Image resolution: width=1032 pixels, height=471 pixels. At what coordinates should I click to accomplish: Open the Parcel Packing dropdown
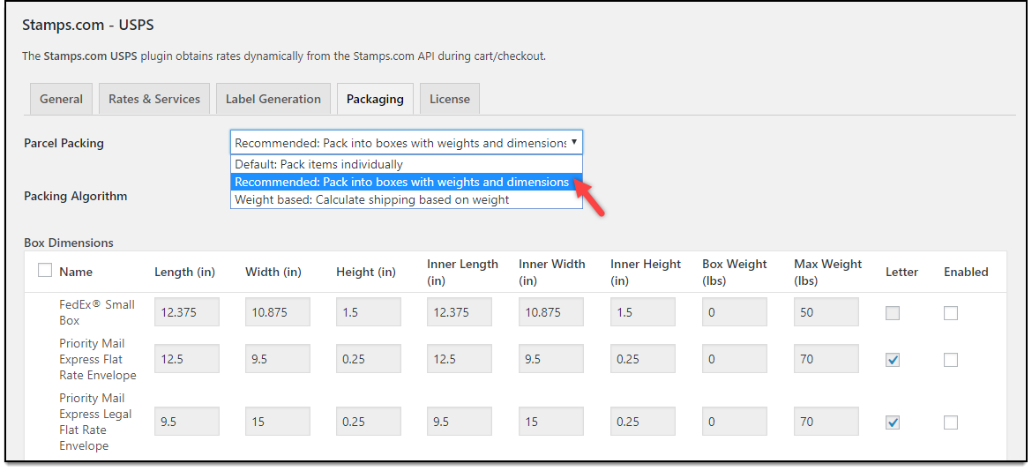pyautogui.click(x=407, y=143)
